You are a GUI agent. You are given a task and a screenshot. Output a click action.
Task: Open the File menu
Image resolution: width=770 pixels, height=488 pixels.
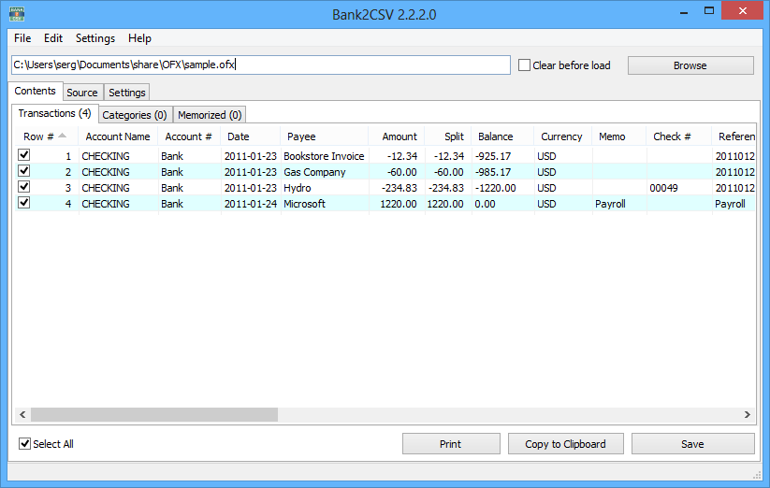[x=22, y=38]
